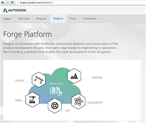The height and width of the screenshot is (123, 146).
Task: Select the Use gear hexagon icon
Action: [x=55, y=106]
